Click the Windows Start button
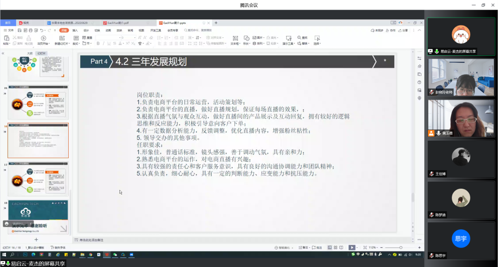Image resolution: width=498 pixels, height=267 pixels. point(4,255)
